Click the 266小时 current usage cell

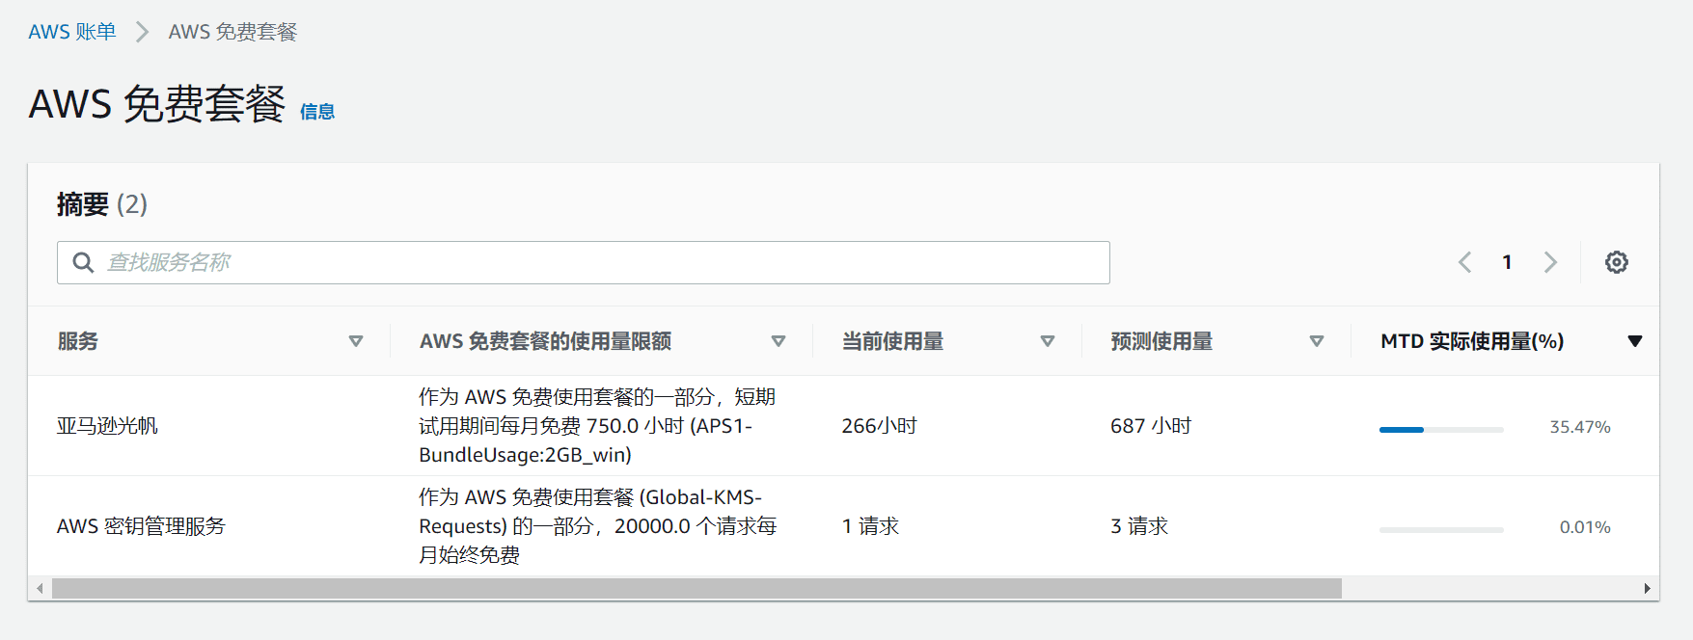coord(879,426)
